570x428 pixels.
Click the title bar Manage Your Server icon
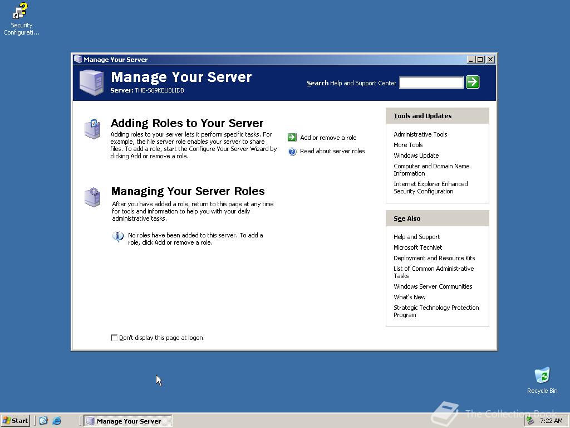[x=77, y=59]
